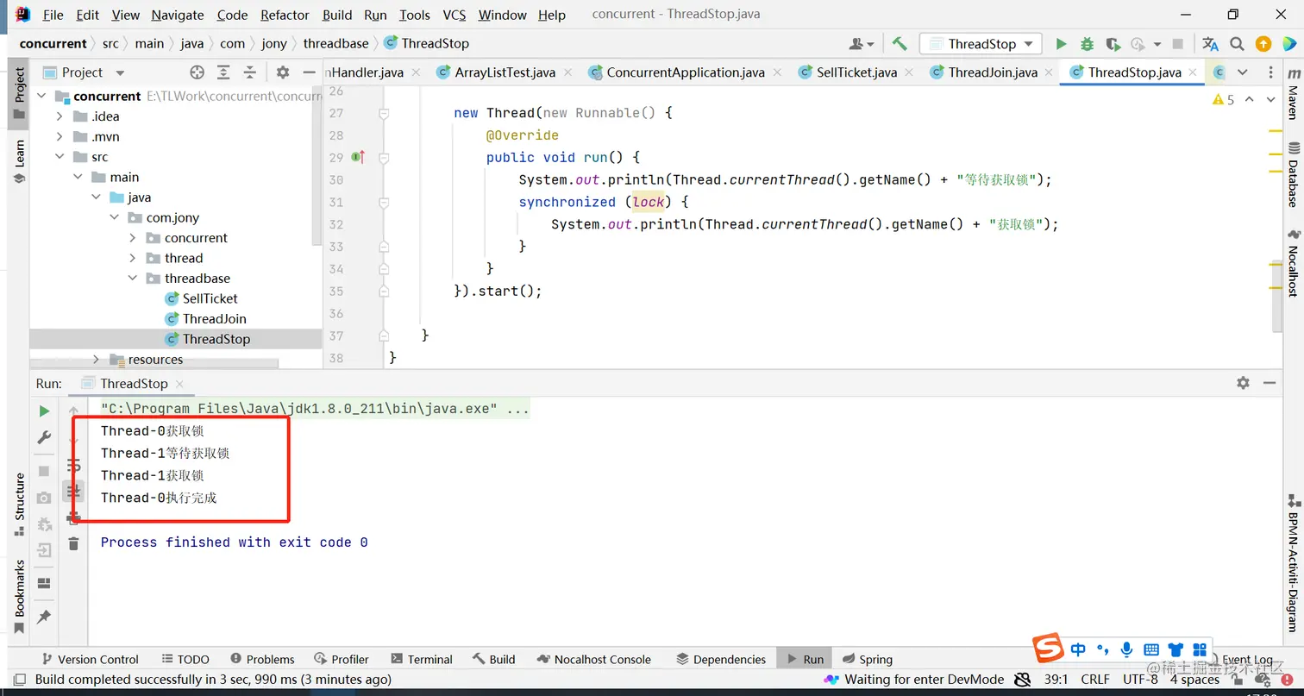Expand the .idea folder in project tree
Viewport: 1304px width, 696px height.
60,116
